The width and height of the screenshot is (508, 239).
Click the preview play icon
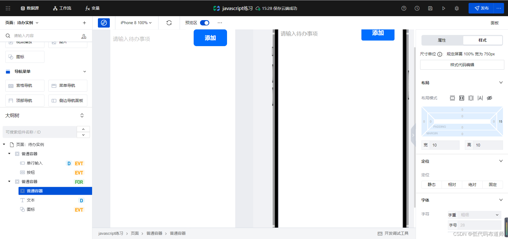click(443, 8)
